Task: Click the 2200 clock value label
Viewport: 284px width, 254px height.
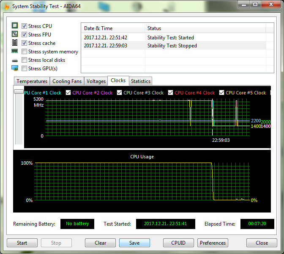Action: [x=256, y=121]
